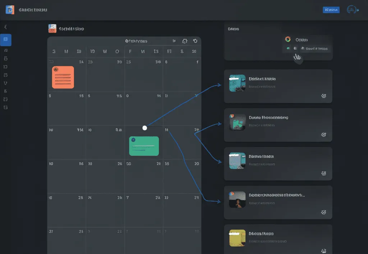Screen dimensions: 368x254
Task: Select the yellow thumbnail on the bottom card
Action: pos(237,238)
